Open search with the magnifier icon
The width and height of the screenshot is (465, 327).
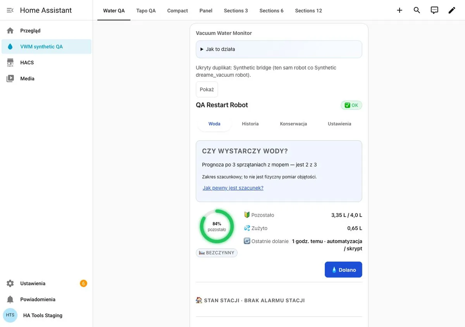[417, 10]
